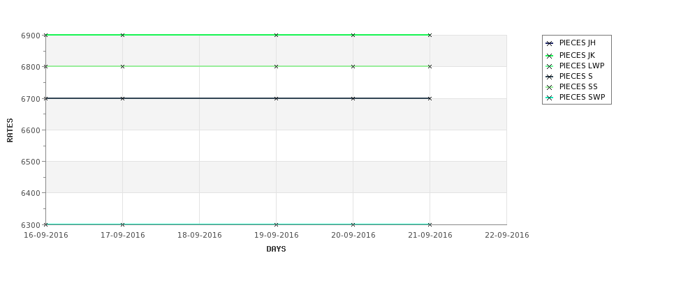
Task: Click the PIECES SWP legend label
Action: point(582,98)
